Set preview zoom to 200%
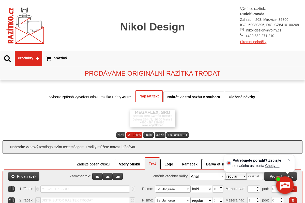 tap(148, 135)
